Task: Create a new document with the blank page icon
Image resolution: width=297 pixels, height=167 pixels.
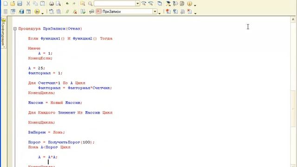Action: (x=6, y=3)
